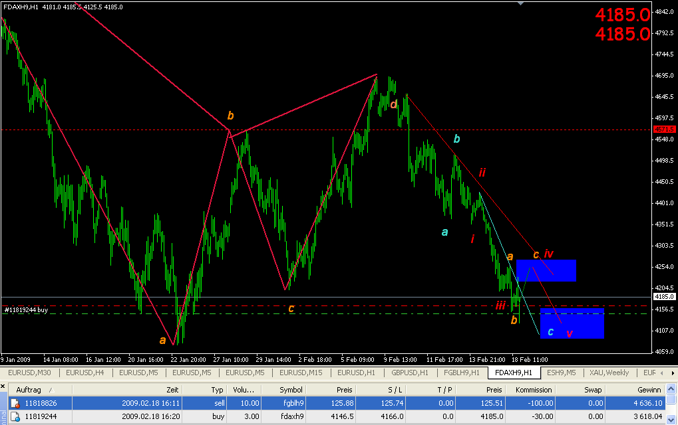This screenshot has width=678, height=425.
Task: Click the #11819244 buy order line label
Action: point(26,309)
